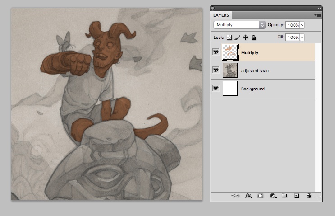Screen dimensions: 335x216
Task: Open the Opacity slider dropdown arrow
Action: pos(302,25)
